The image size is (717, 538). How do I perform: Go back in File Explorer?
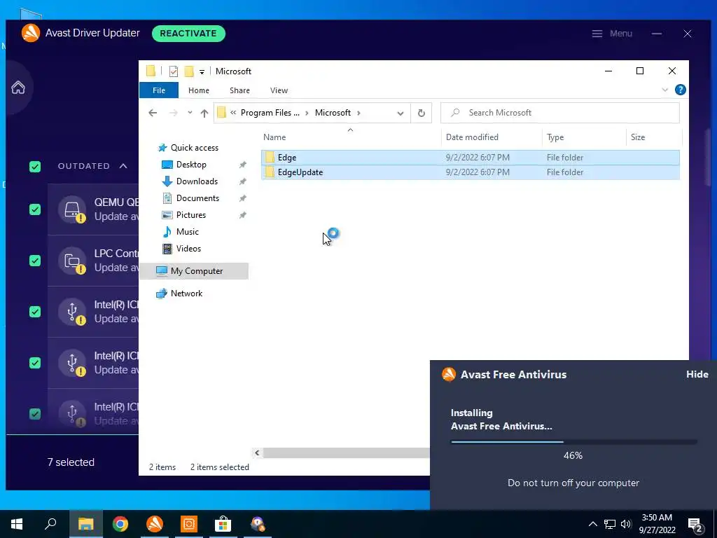[153, 113]
